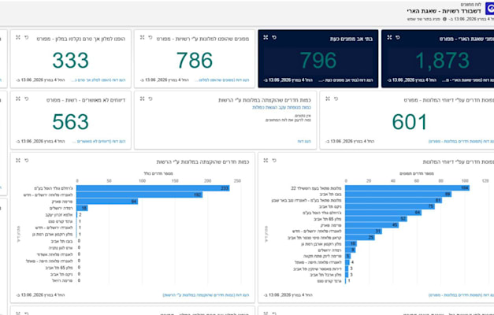The image size is (494, 315).
Task: Click the large 333 metric value
Action: tap(71, 60)
